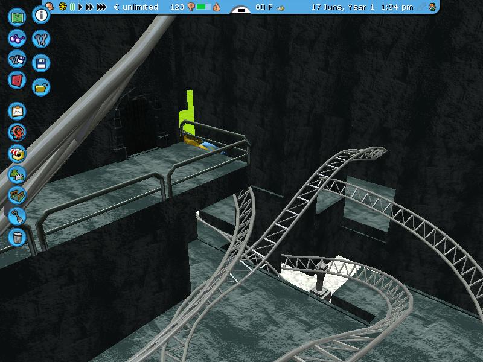Viewport: 483px width, 362px height.
Task: Save game with floppy disk icon
Action: [x=41, y=63]
